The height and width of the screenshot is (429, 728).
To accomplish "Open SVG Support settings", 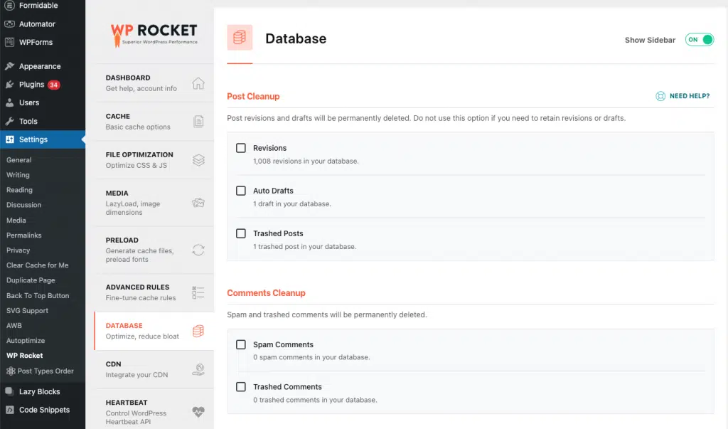I will tap(27, 310).
